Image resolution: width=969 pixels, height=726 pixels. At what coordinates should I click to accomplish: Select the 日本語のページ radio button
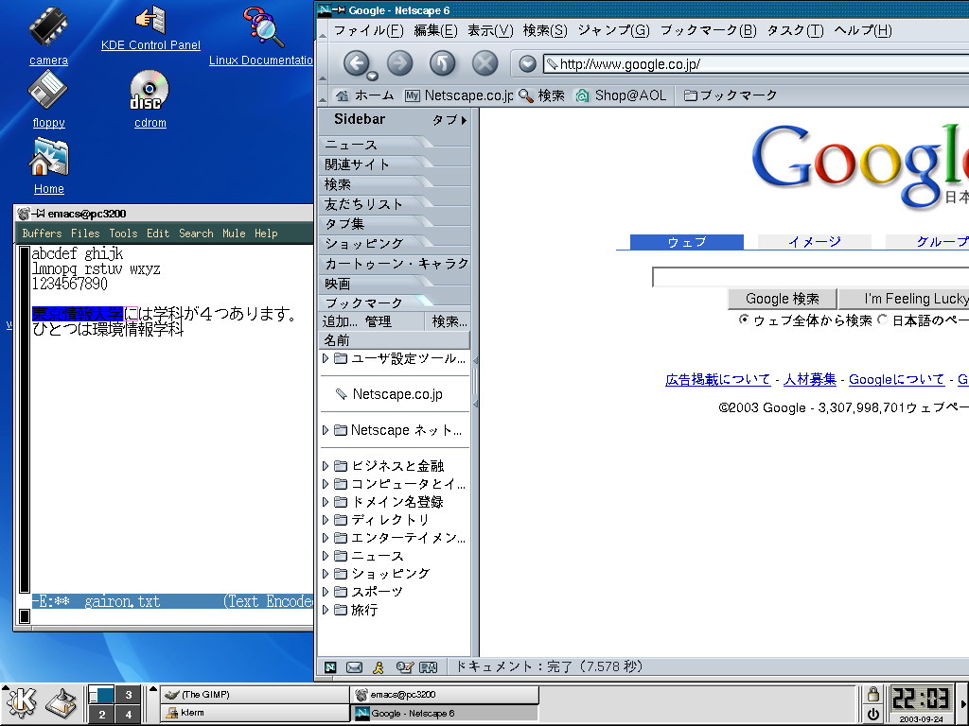pyautogui.click(x=883, y=320)
